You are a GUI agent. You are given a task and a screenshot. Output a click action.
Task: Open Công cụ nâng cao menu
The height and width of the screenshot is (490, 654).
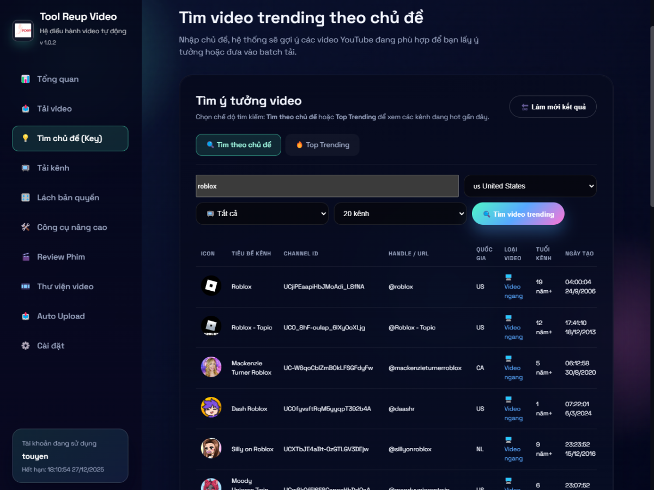coord(72,228)
